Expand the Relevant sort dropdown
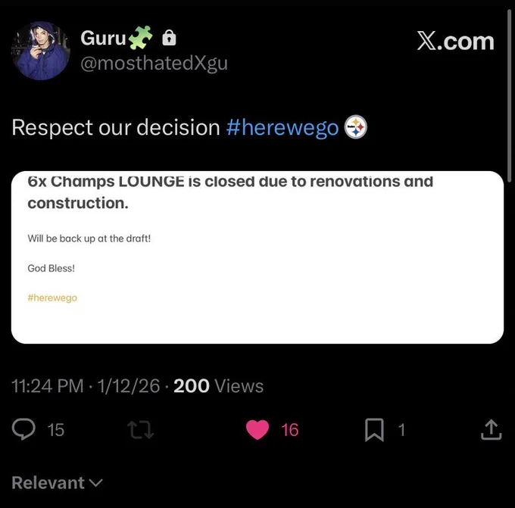This screenshot has height=508, width=515. [57, 483]
